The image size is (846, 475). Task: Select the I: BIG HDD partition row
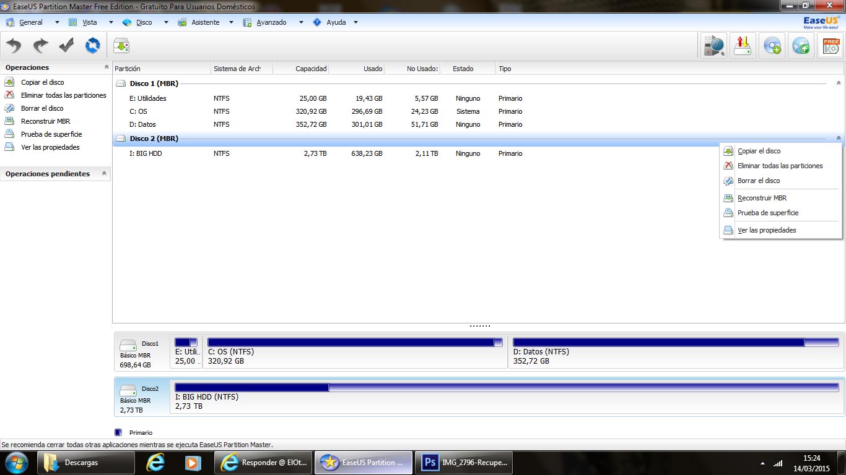tap(478, 153)
